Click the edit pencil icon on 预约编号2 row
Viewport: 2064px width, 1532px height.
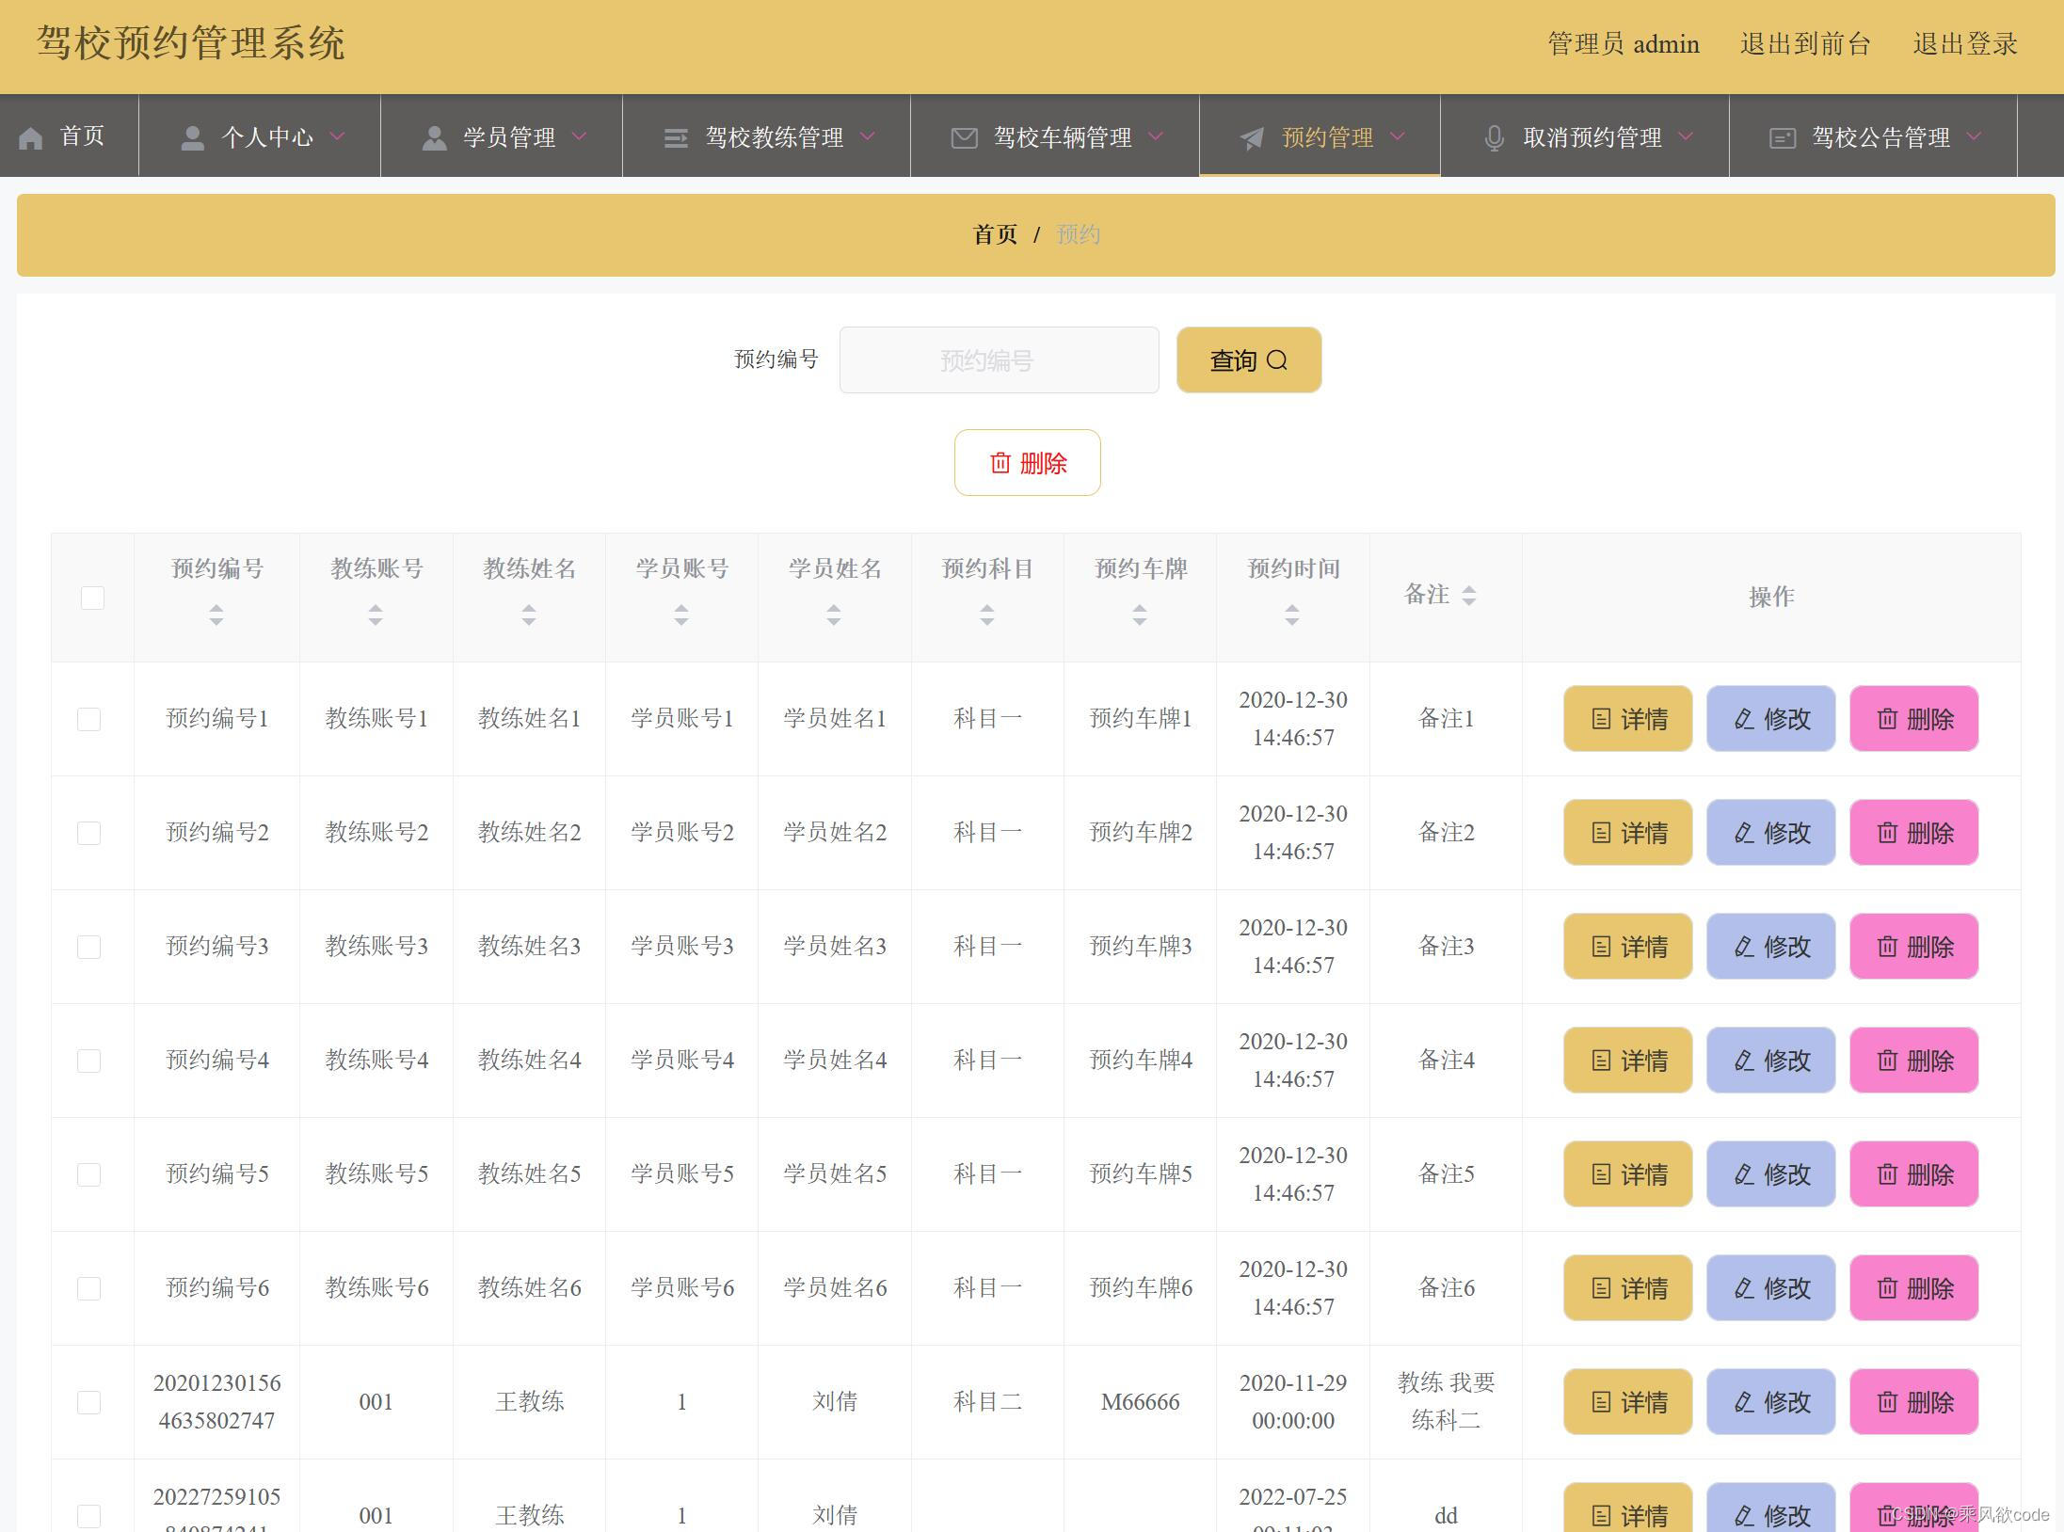(x=1743, y=833)
